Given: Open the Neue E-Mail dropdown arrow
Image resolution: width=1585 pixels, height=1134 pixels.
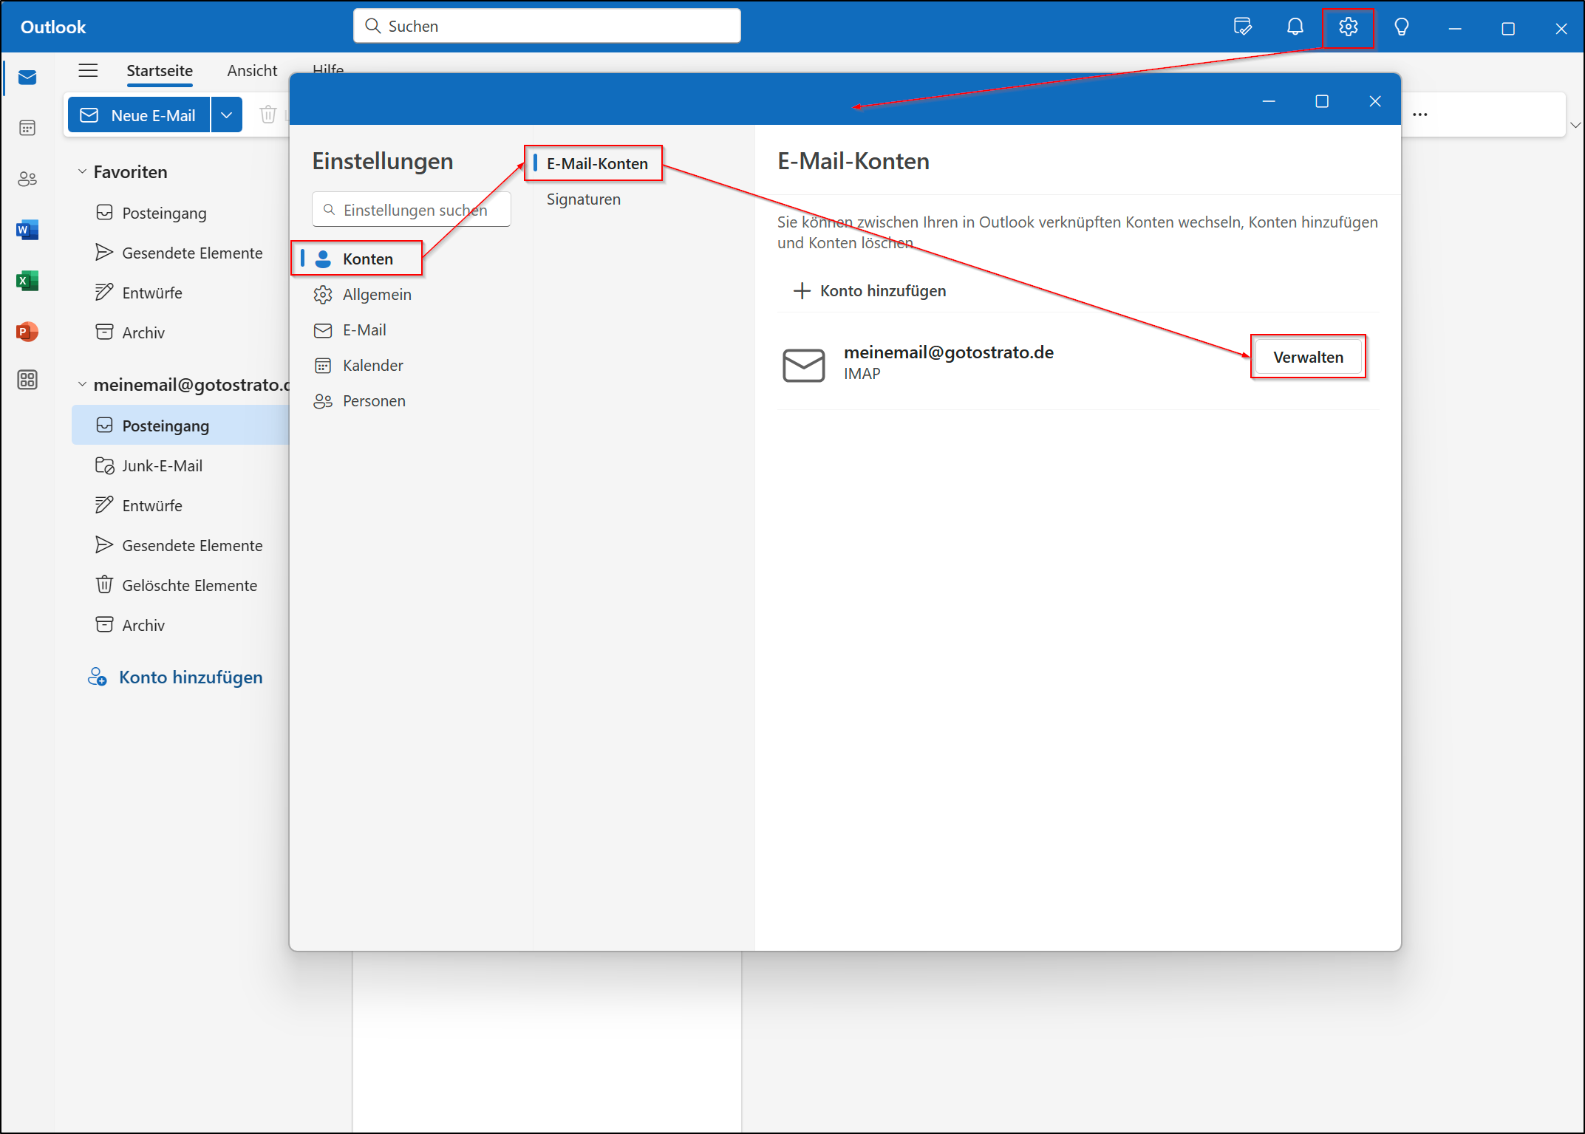Looking at the screenshot, I should pos(226,115).
